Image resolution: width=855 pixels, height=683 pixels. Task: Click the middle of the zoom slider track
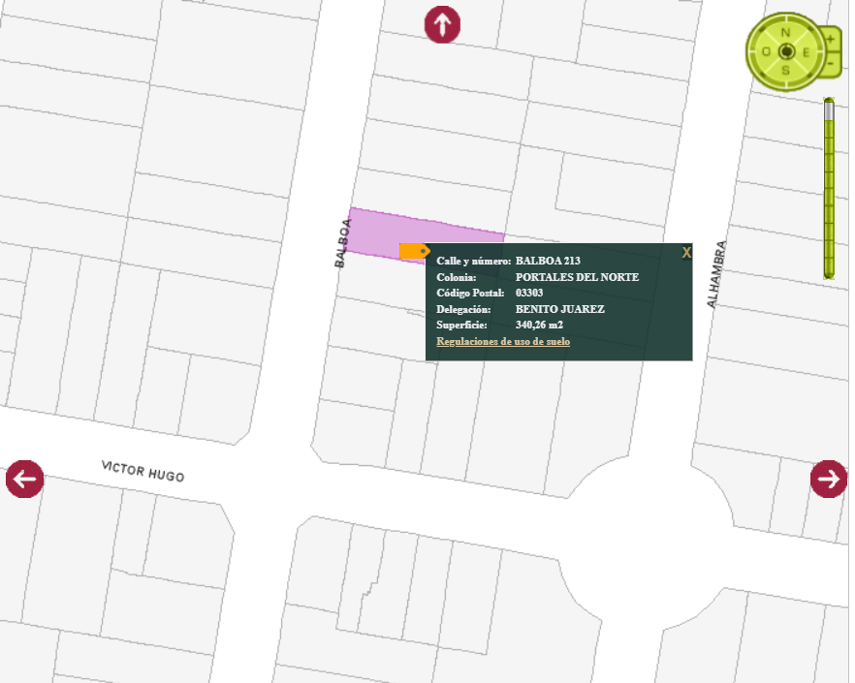(829, 188)
